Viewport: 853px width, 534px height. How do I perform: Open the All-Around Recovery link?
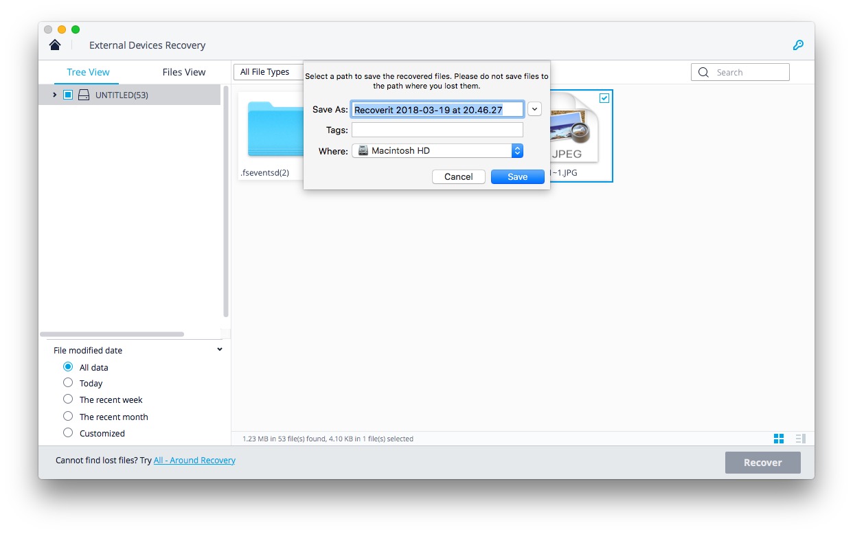194,460
